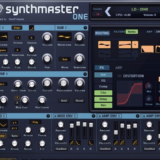
Task: Go to previous preset with left arrow
Action: [108, 12]
